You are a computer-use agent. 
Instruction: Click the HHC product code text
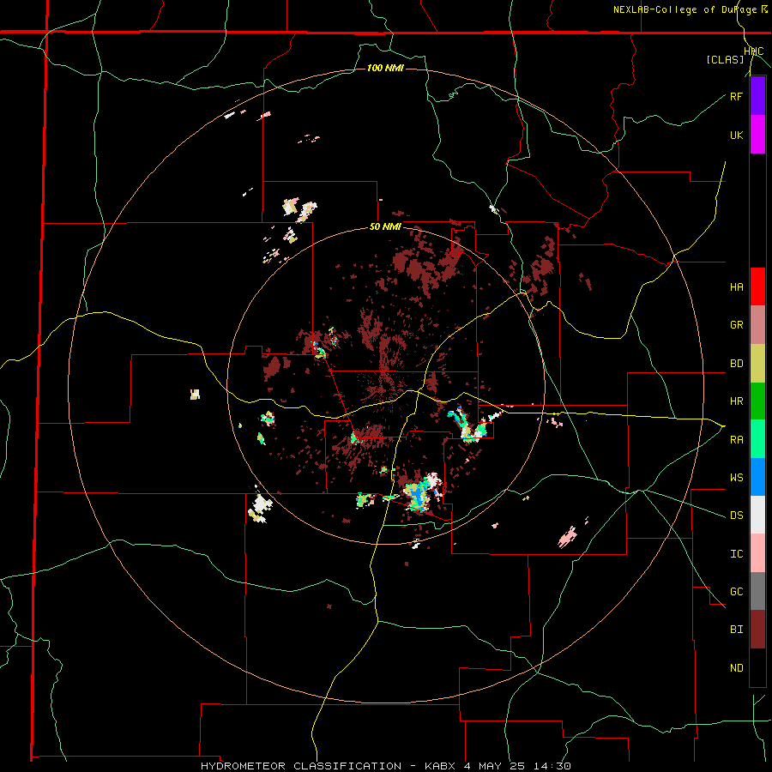coord(753,51)
